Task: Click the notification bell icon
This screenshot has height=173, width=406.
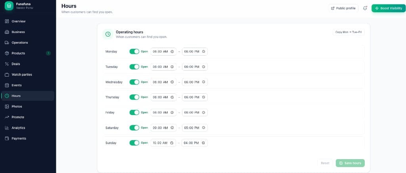Action: 365,8
